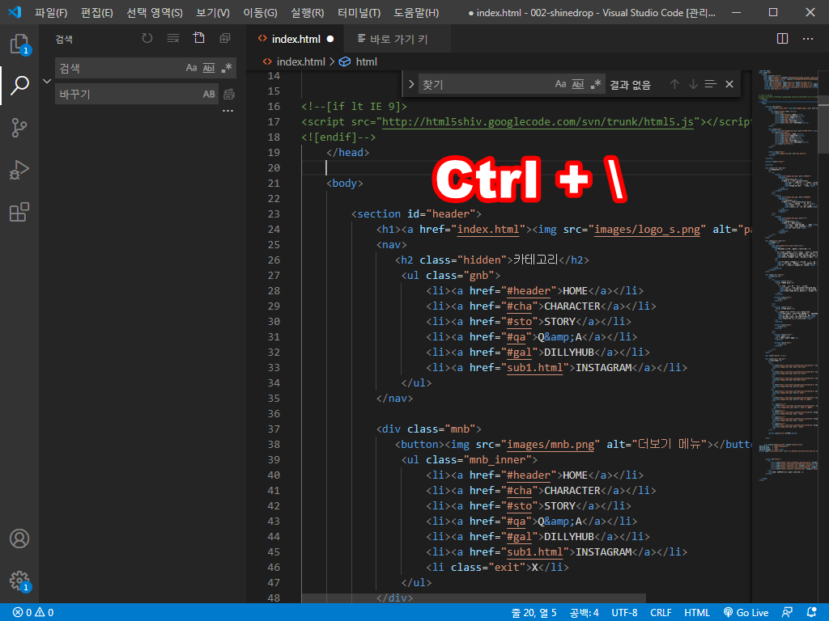The image size is (829, 621).
Task: Switch to 바로 가기 키 tab
Action: pyautogui.click(x=397, y=39)
